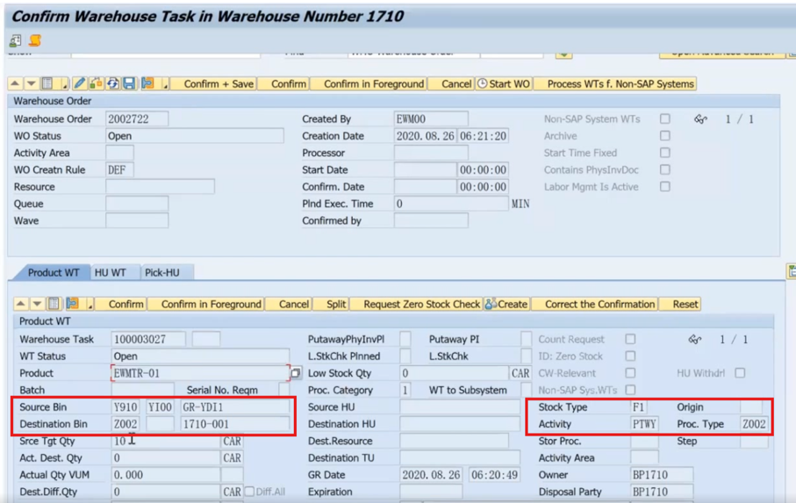Click the clock icon Start WO button
The height and width of the screenshot is (503, 796).
504,83
